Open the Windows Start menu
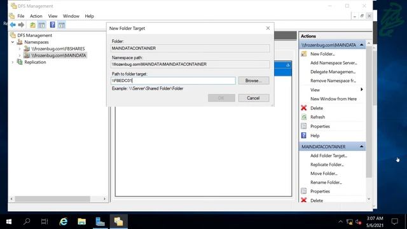 pos(9,222)
